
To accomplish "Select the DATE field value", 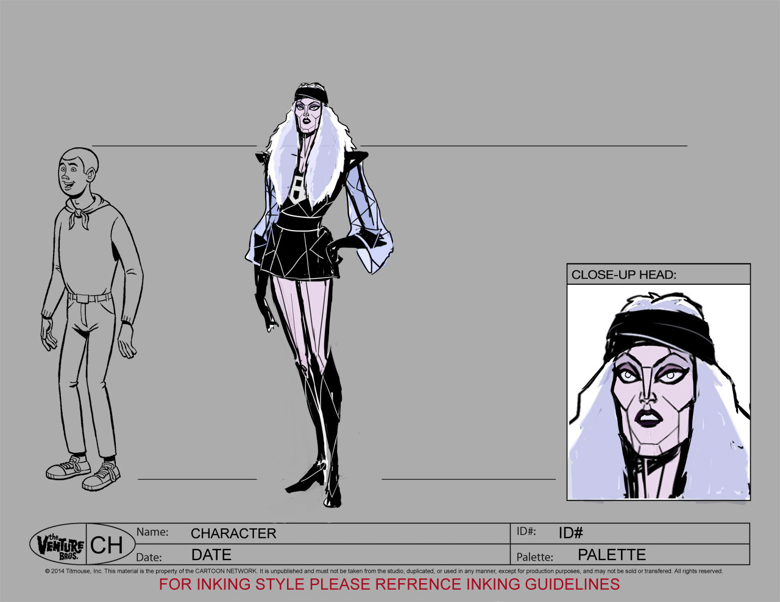I will tap(211, 555).
